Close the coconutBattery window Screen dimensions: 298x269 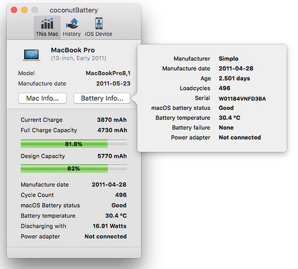[x=14, y=10]
